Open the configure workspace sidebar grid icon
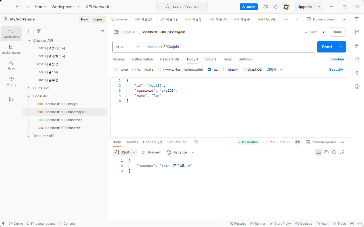 pyautogui.click(x=11, y=99)
